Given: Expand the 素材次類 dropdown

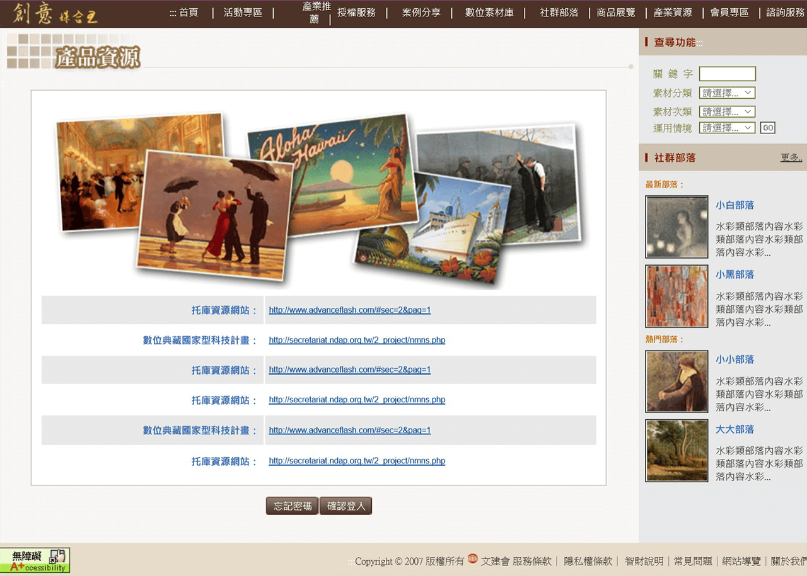Looking at the screenshot, I should [727, 111].
